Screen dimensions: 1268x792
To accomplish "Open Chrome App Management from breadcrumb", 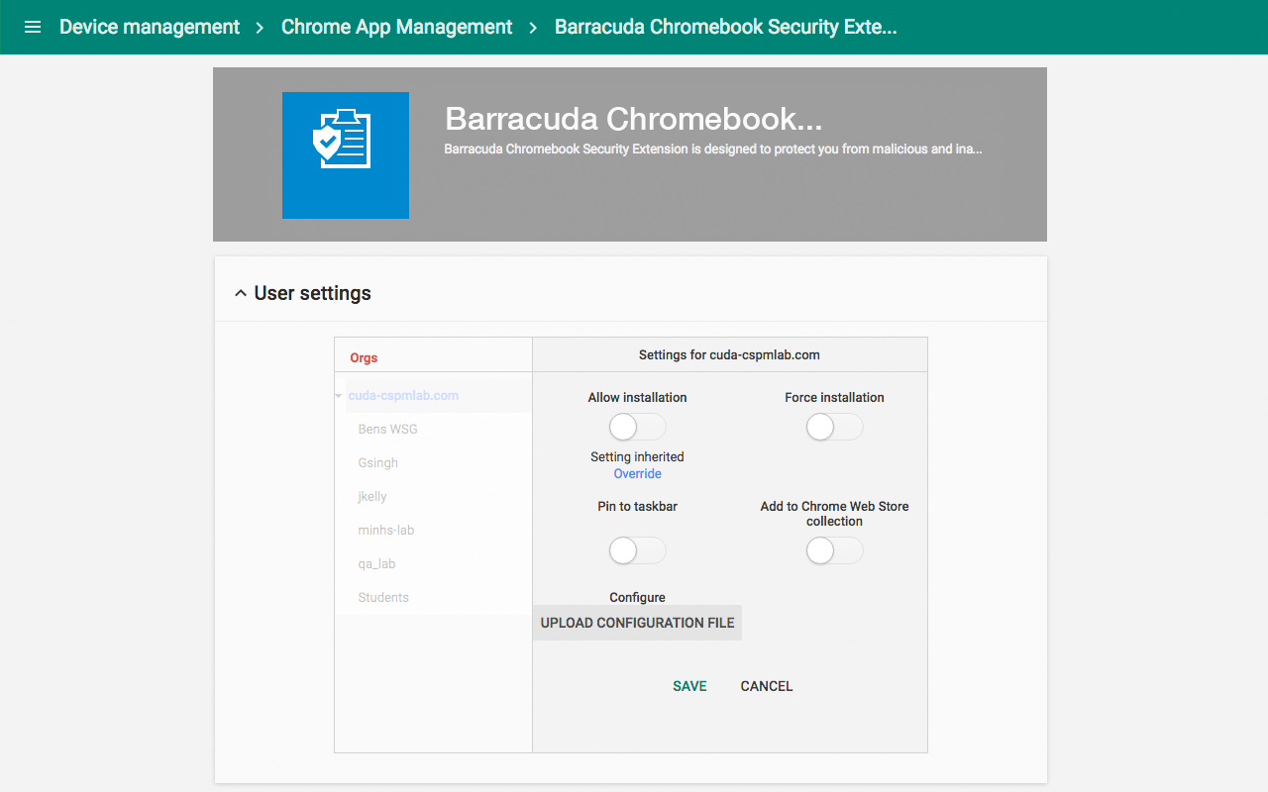I will coord(396,27).
